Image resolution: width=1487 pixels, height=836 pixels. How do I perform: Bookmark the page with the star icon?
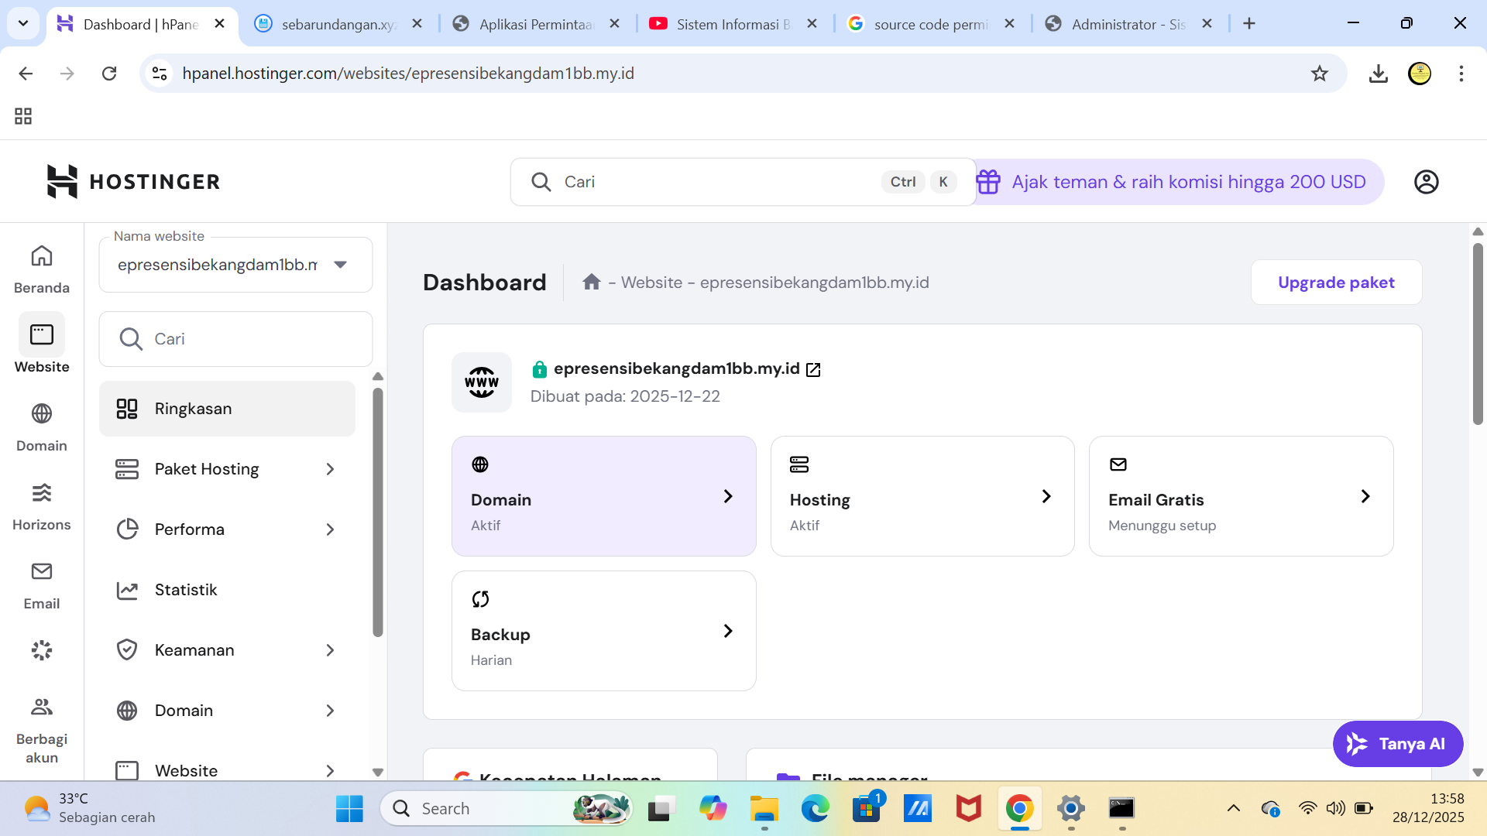pos(1319,74)
